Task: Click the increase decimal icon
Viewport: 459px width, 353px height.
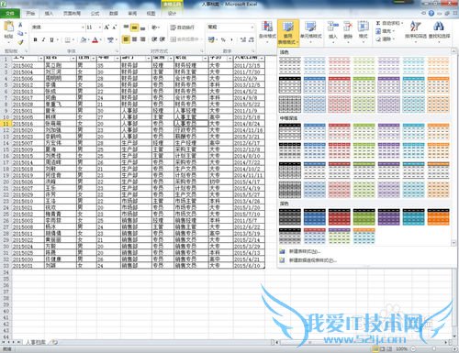Action: coord(243,39)
